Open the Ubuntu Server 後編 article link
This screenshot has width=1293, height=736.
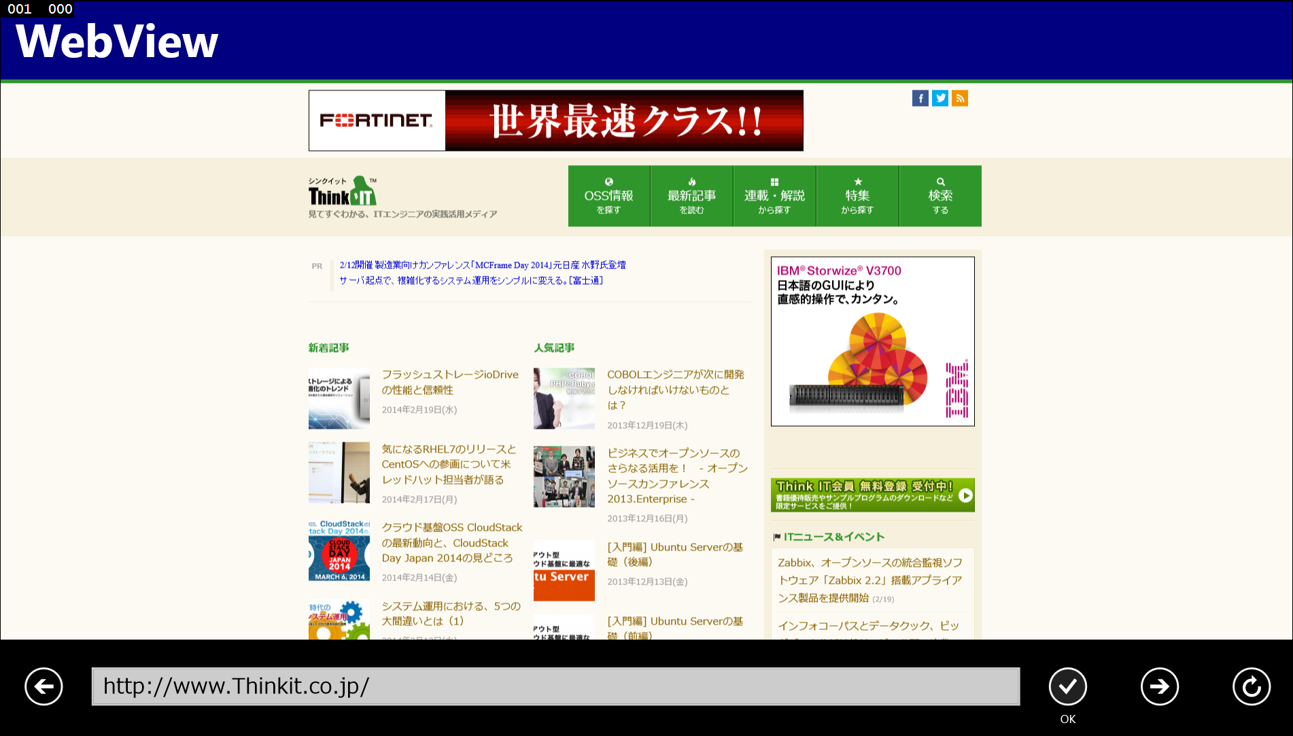(x=675, y=555)
